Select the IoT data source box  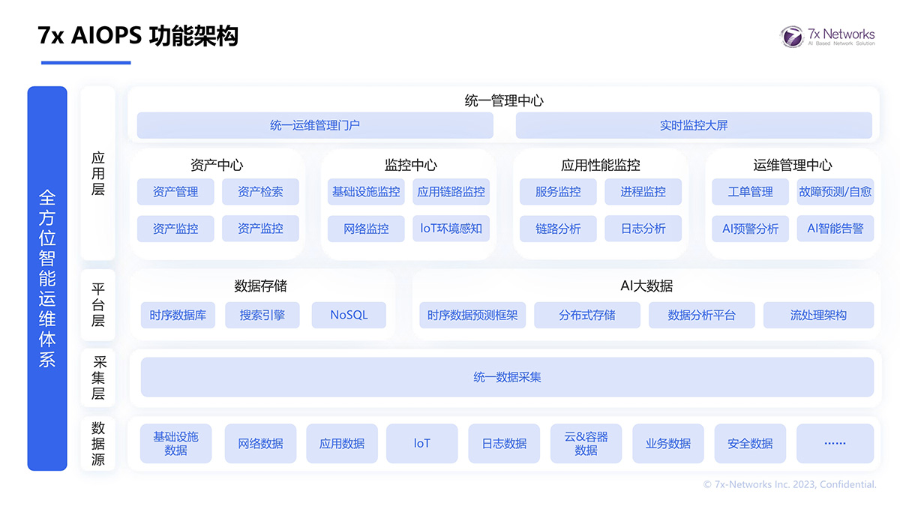(x=421, y=443)
